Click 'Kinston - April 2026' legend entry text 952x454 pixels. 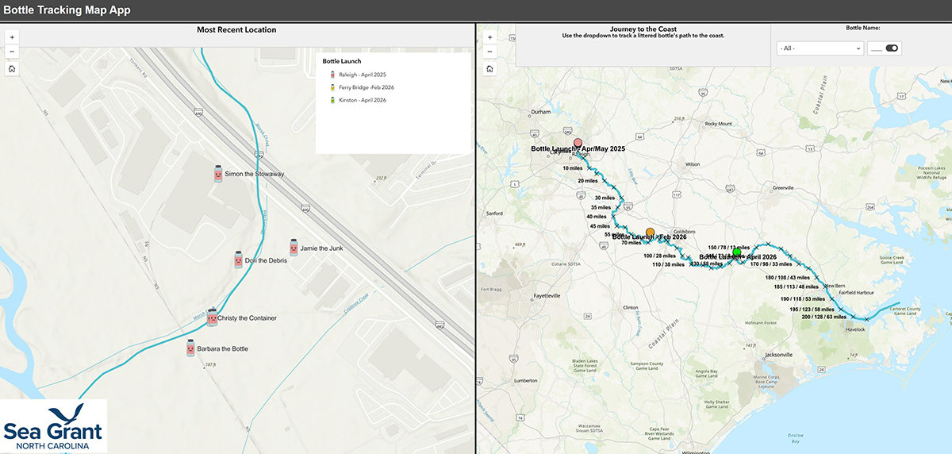point(362,100)
